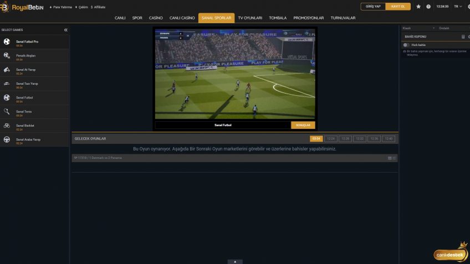Click the Sanal Futbol Pro label

click(x=27, y=42)
